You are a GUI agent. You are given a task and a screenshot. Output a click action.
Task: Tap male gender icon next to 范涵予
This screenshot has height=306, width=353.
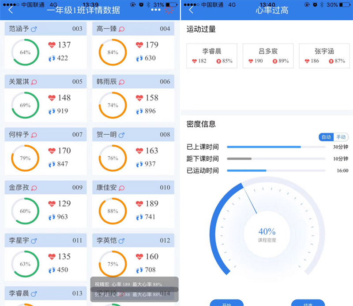pyautogui.click(x=34, y=29)
